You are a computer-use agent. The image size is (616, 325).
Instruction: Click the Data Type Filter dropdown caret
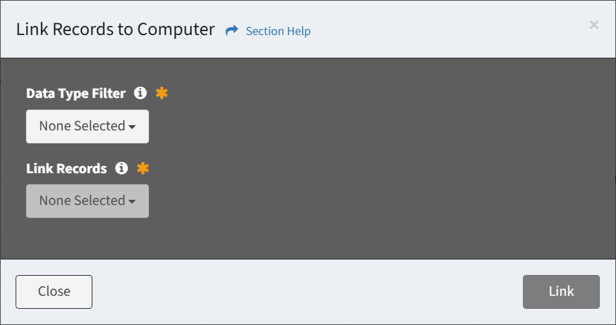pos(132,127)
